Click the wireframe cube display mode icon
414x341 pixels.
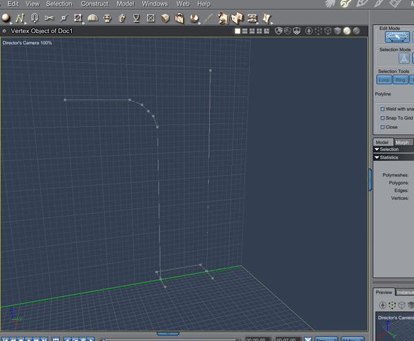(328, 31)
